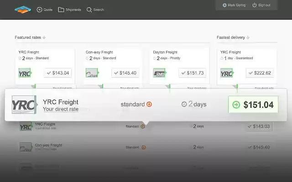Expand the Featured rates arrow

[44, 37]
